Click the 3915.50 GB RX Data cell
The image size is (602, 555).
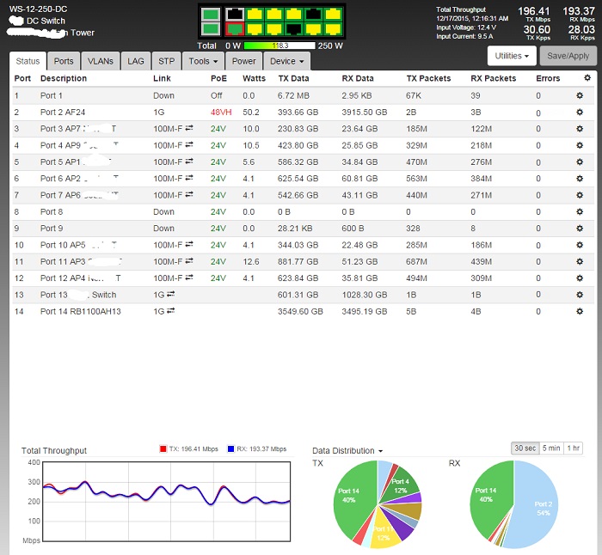tap(365, 112)
